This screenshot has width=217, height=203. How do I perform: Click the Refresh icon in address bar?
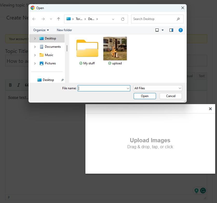pos(123,19)
